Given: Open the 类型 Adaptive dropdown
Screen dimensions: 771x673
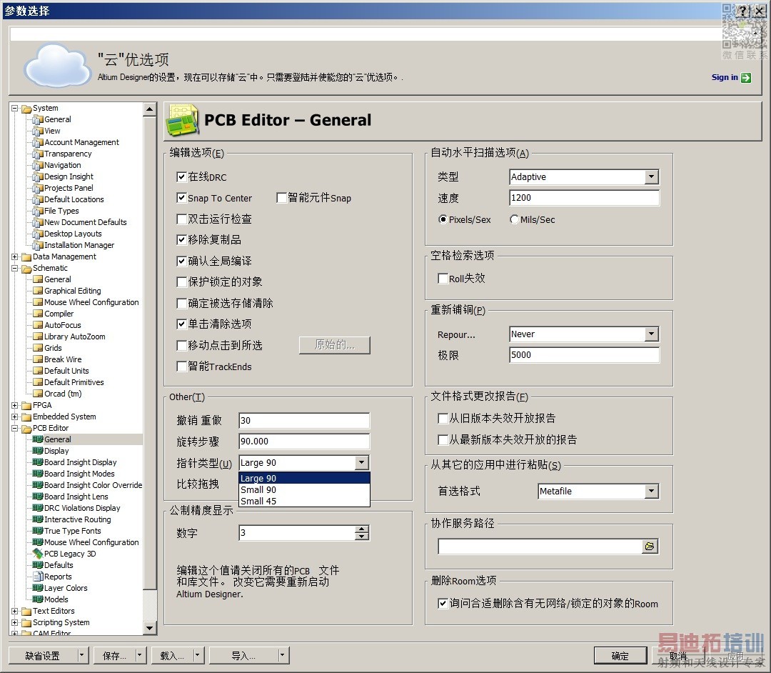Looking at the screenshot, I should [x=652, y=176].
